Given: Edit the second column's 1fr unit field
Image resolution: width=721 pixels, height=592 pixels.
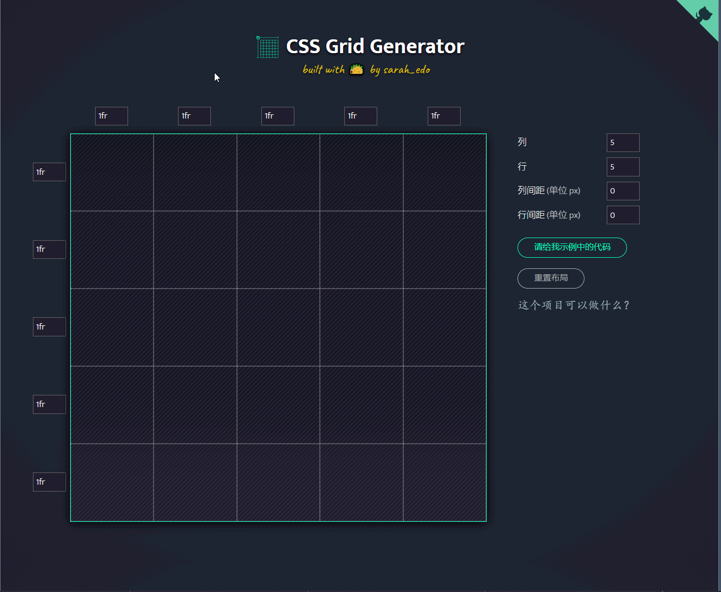Looking at the screenshot, I should [194, 116].
